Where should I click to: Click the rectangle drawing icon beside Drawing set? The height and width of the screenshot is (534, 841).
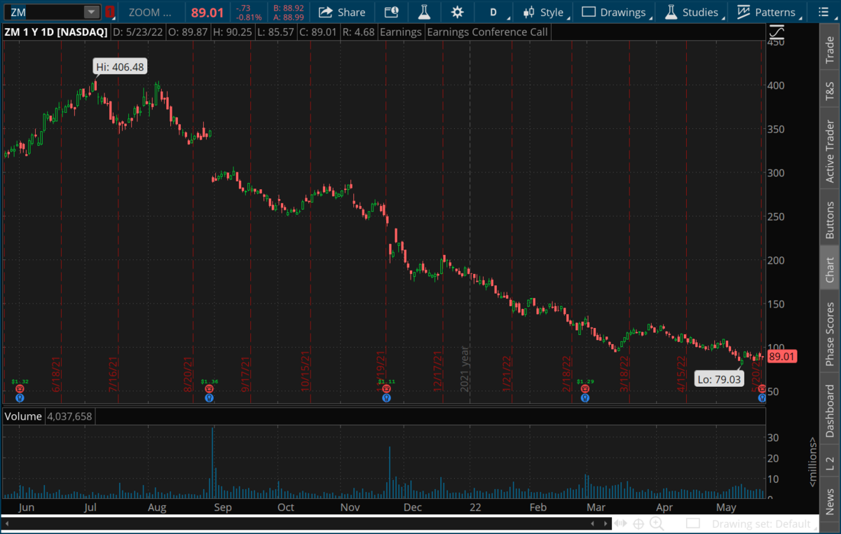point(692,523)
